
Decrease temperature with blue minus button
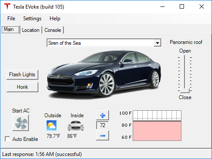point(103,135)
